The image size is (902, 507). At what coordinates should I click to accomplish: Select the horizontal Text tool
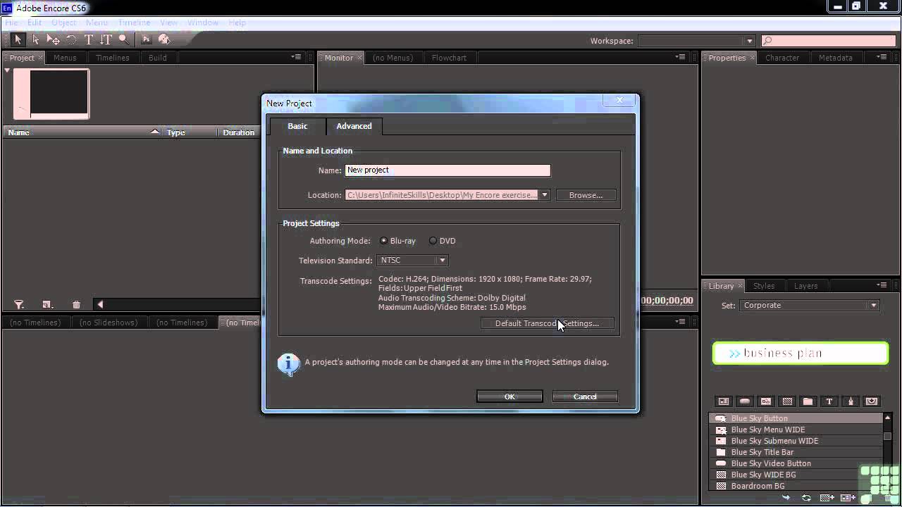[89, 40]
